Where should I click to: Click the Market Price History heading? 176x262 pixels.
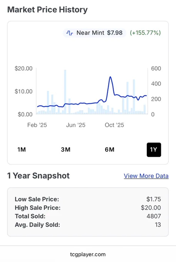click(47, 10)
